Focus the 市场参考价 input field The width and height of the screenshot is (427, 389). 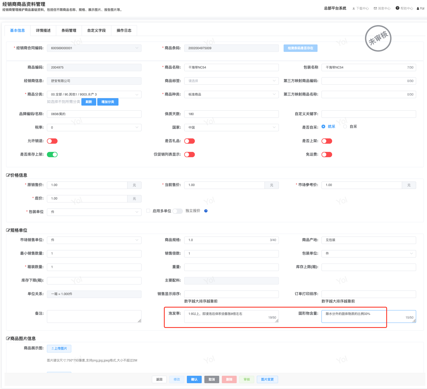362,185
